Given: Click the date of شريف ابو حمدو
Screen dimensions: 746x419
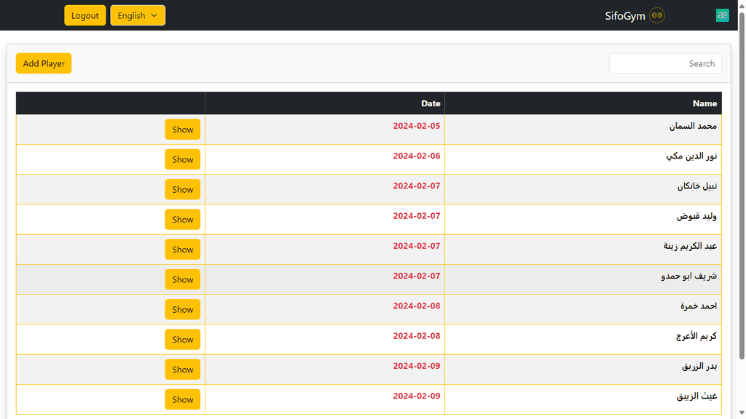Looking at the screenshot, I should coord(416,276).
